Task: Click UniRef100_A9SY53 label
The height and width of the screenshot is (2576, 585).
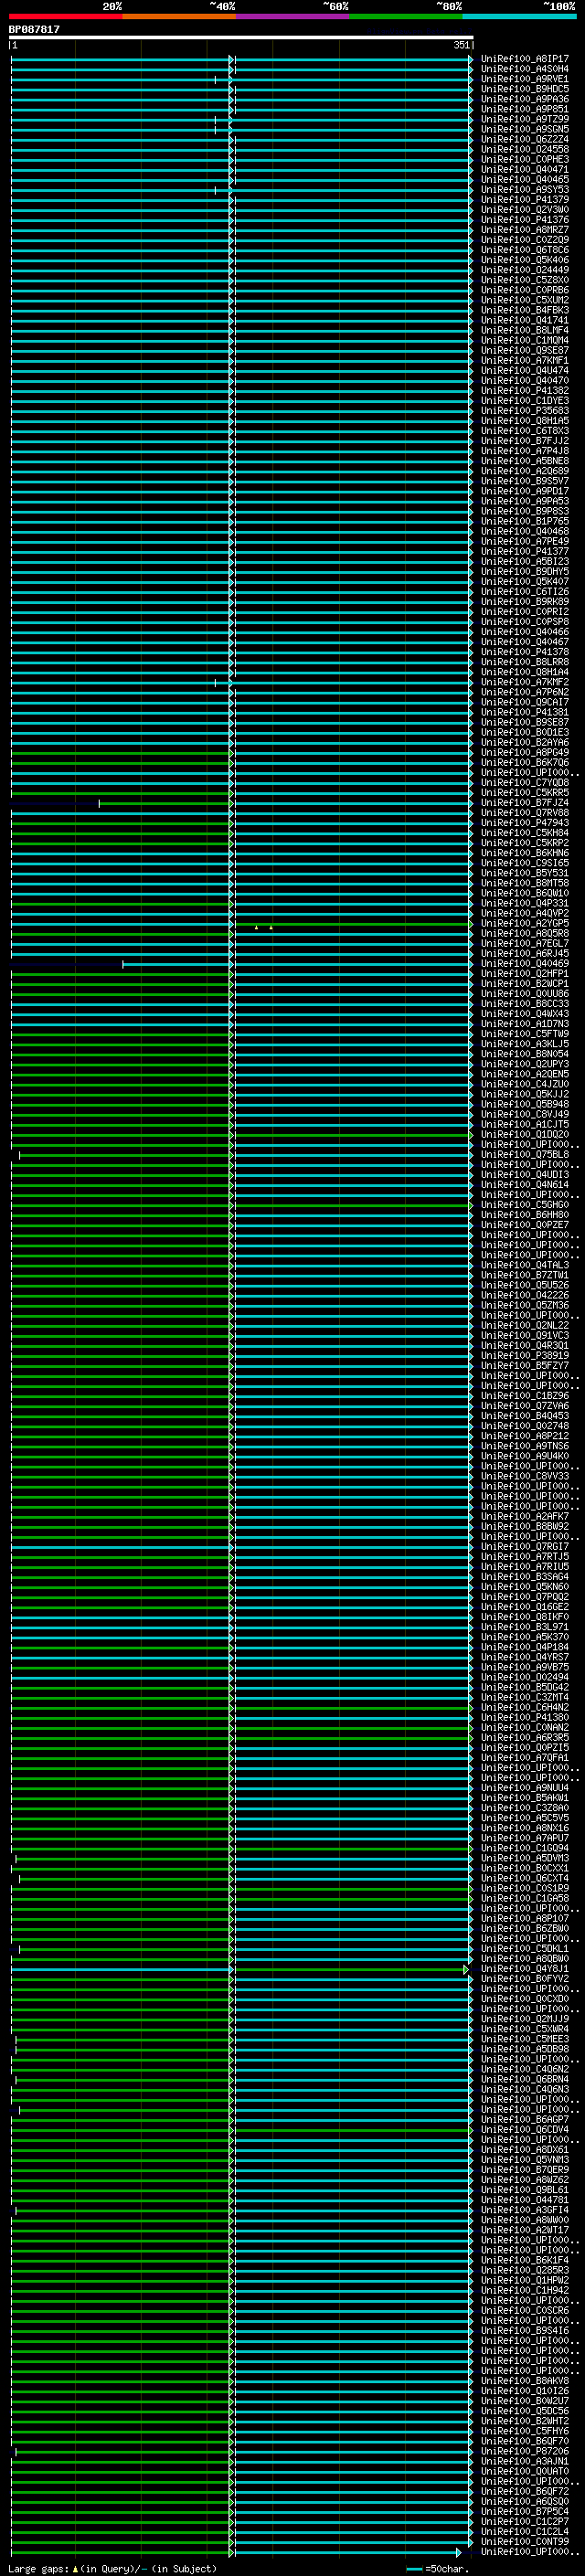Action: [x=524, y=189]
